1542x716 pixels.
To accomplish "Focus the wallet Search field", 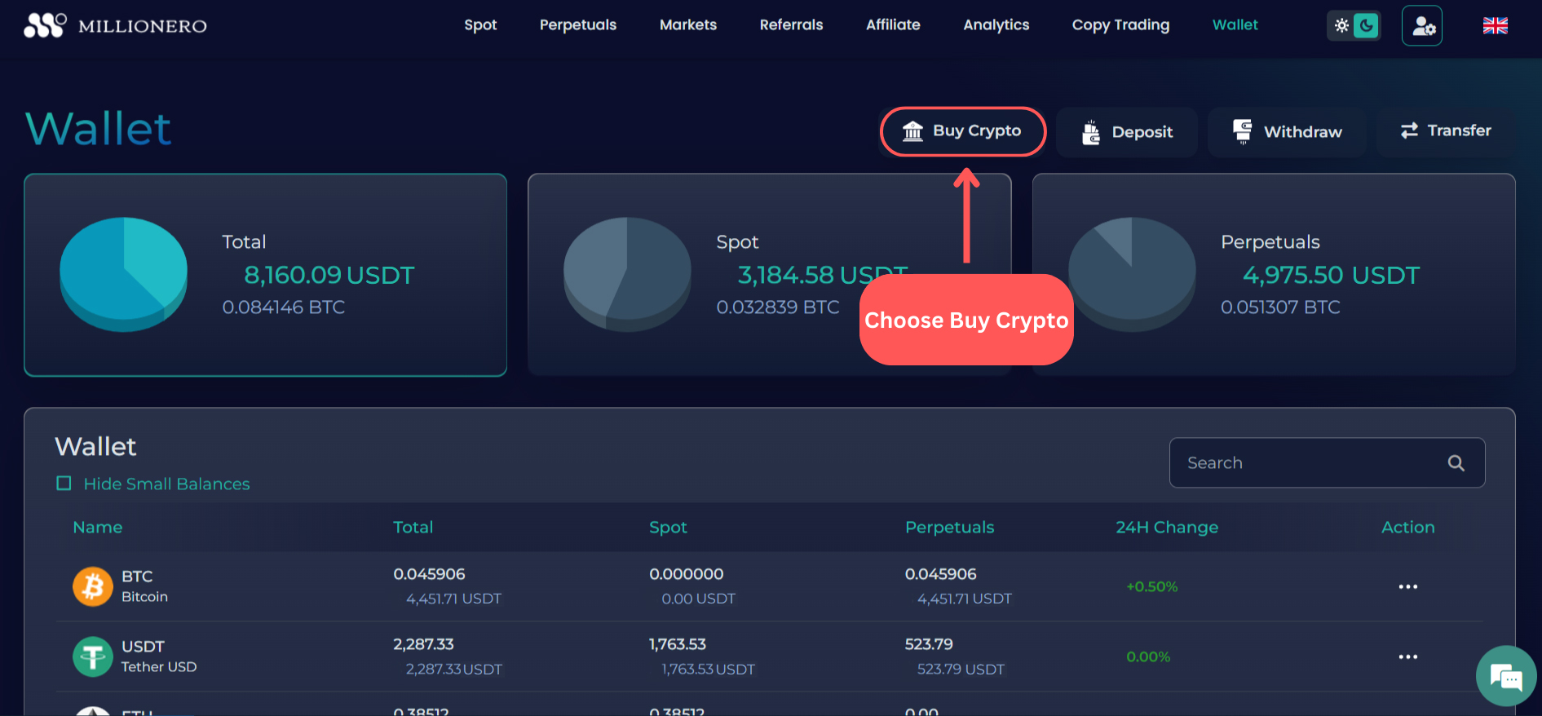I will [x=1305, y=463].
